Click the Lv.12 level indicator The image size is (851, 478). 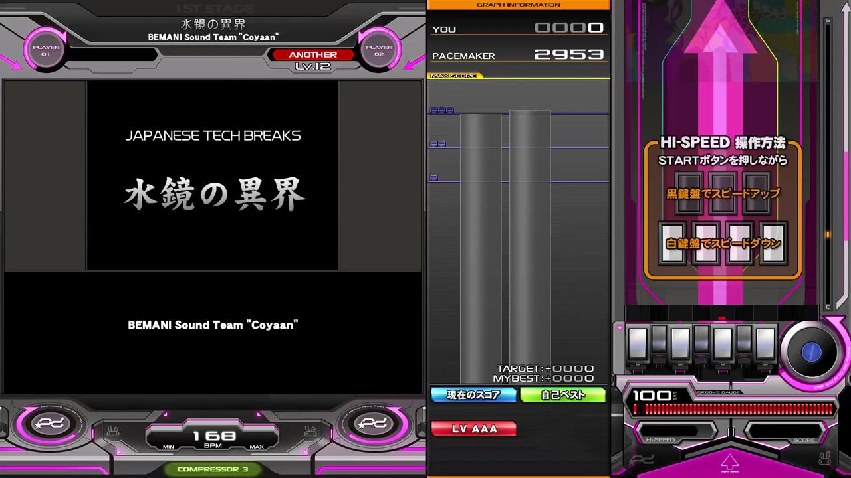(312, 66)
